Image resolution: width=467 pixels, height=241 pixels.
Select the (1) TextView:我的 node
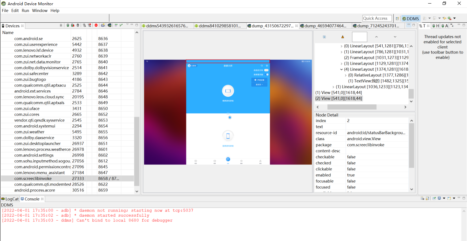coord(378,81)
